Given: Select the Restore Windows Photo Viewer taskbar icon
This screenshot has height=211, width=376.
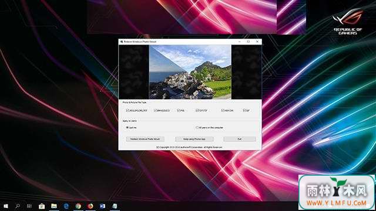Looking at the screenshot, I should [x=115, y=206].
